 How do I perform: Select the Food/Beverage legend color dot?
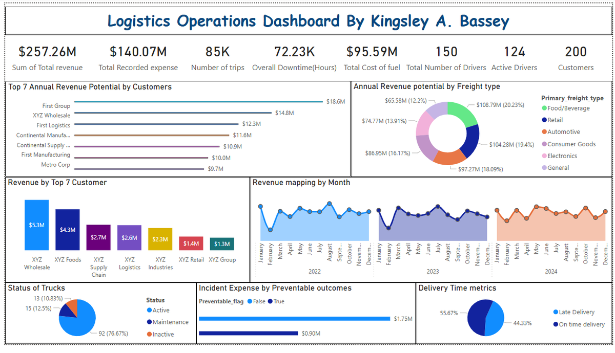(544, 108)
